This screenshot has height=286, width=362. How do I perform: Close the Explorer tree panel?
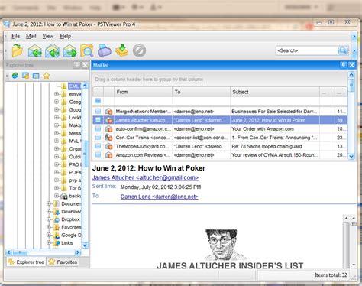(x=85, y=65)
